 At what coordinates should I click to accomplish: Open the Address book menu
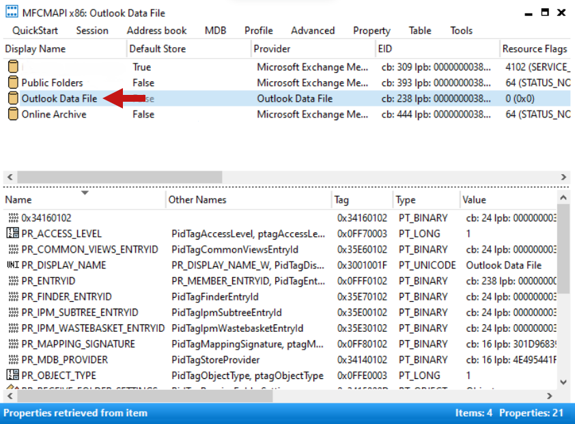156,31
